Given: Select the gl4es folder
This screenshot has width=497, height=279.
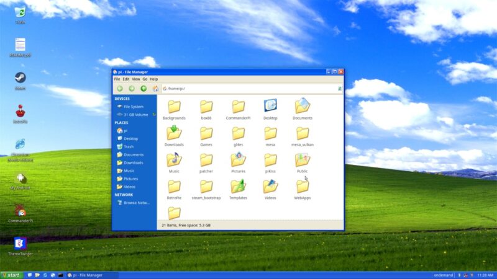Looking at the screenshot, I should (x=238, y=136).
